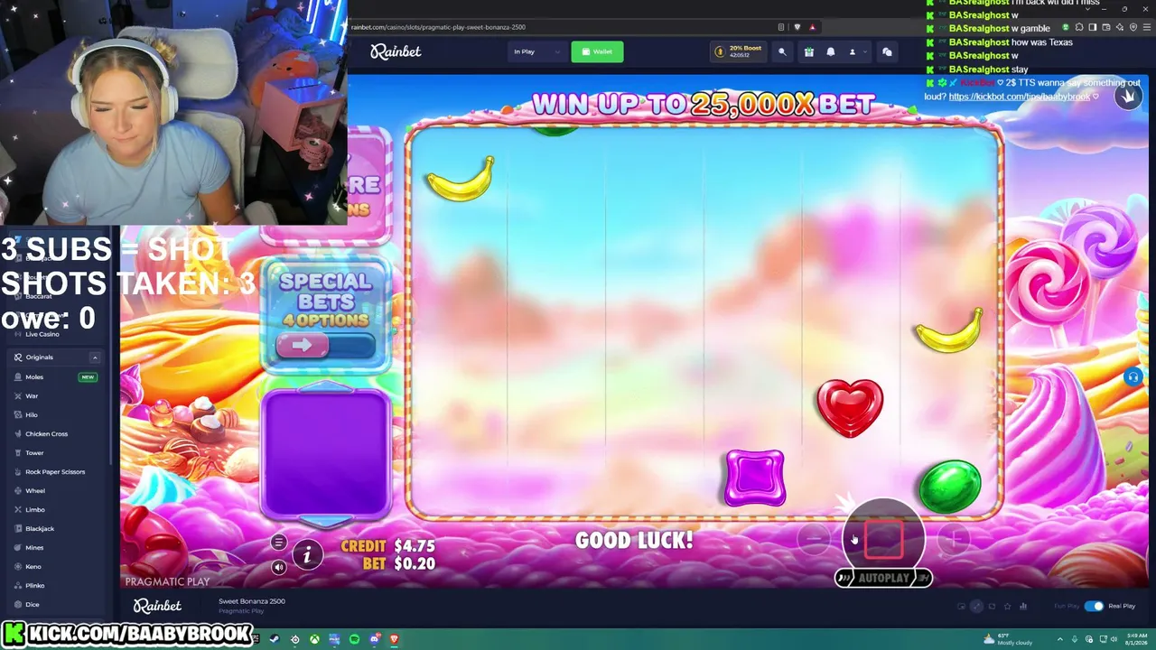Open Steam from the taskbar

[x=275, y=639]
